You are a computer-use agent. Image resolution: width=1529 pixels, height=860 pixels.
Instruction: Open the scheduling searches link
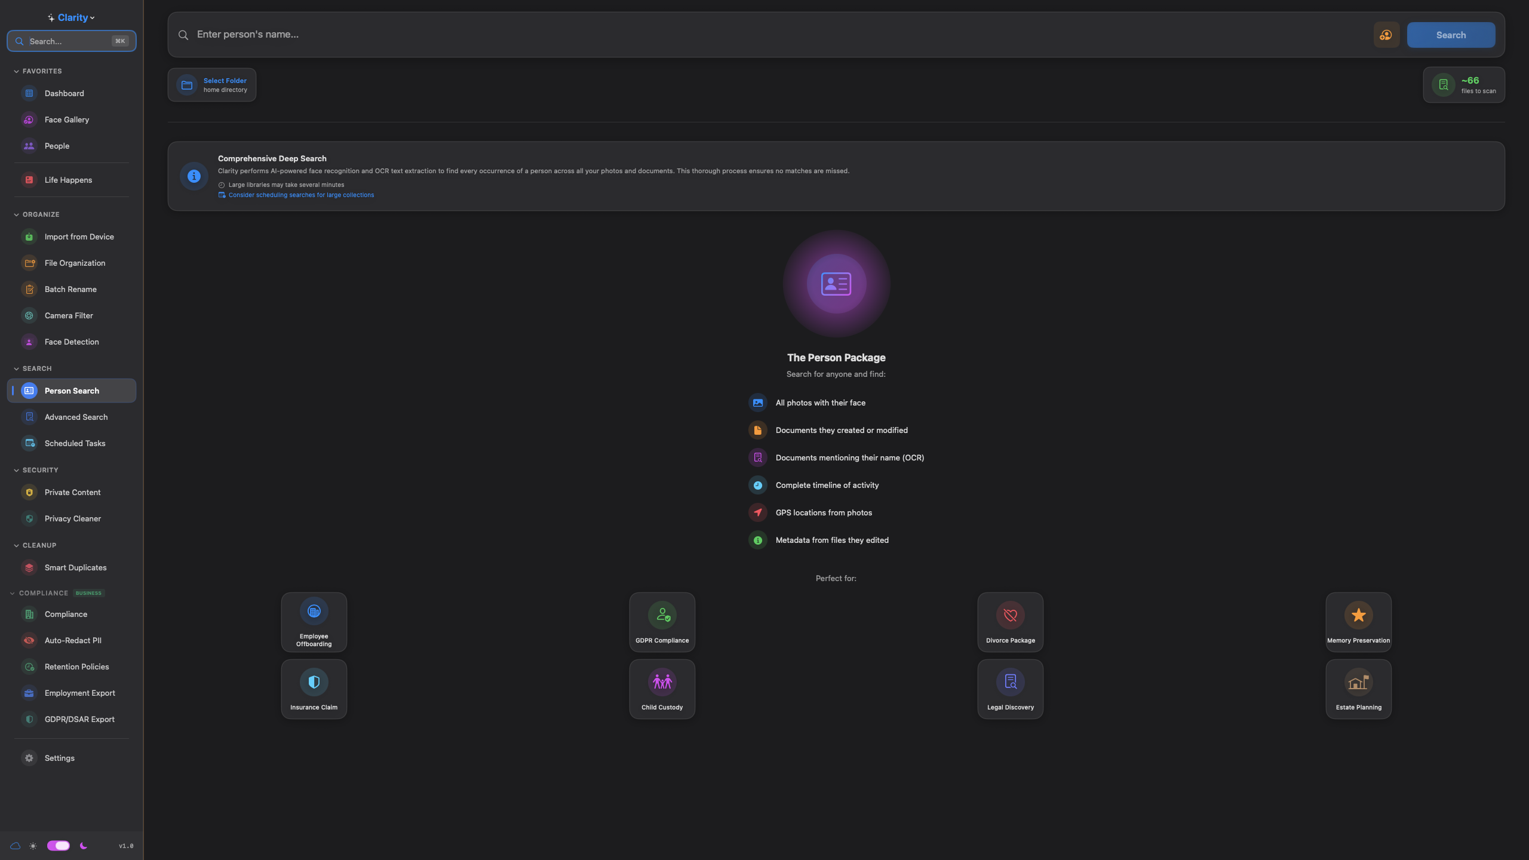click(301, 195)
